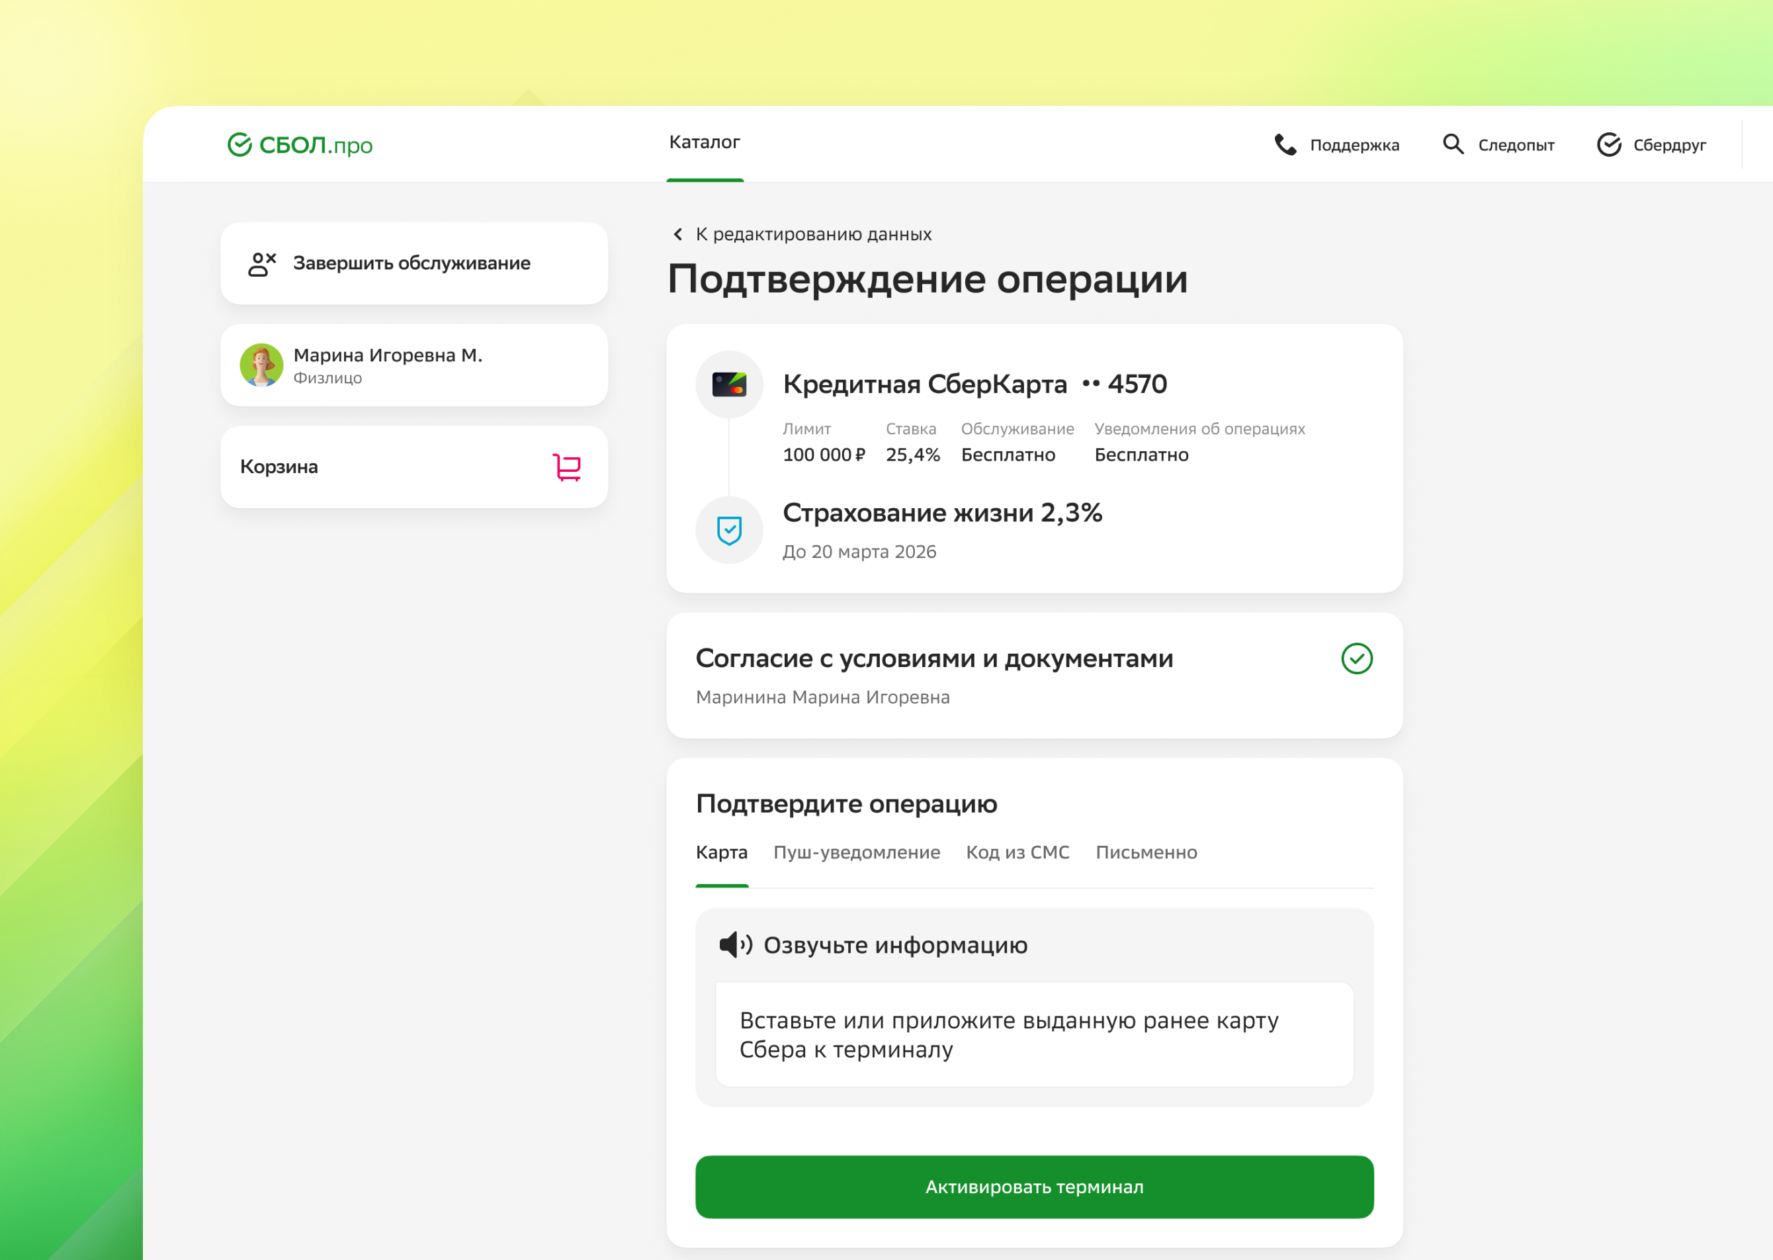Go back К редактированию данных
This screenshot has height=1260, width=1773.
tap(814, 234)
